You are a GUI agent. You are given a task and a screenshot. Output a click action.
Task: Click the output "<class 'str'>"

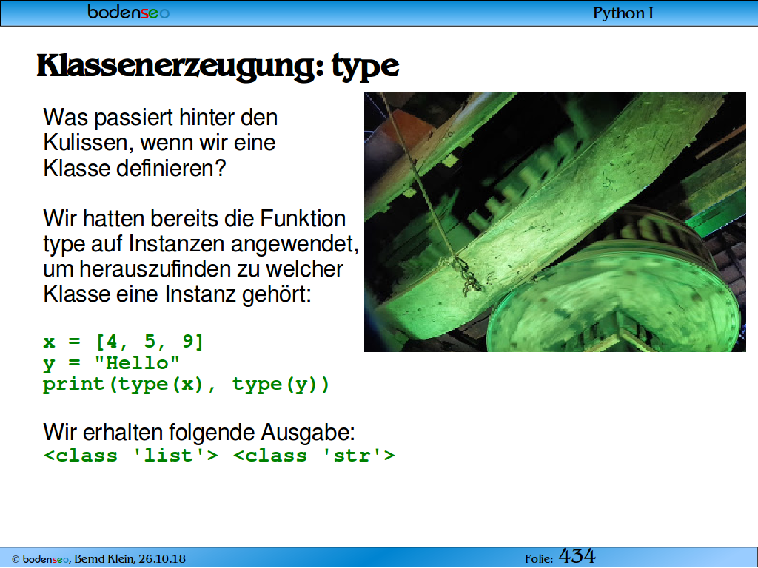[x=314, y=455]
